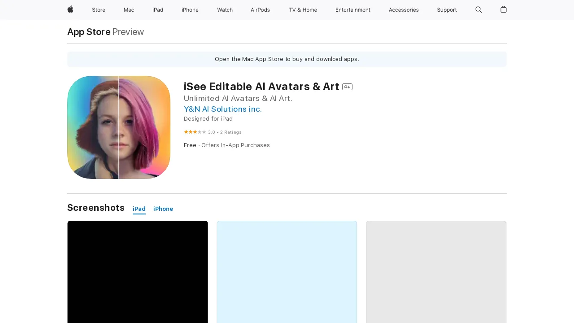Open the iPhone nav menu
This screenshot has width=574, height=323.
(190, 10)
